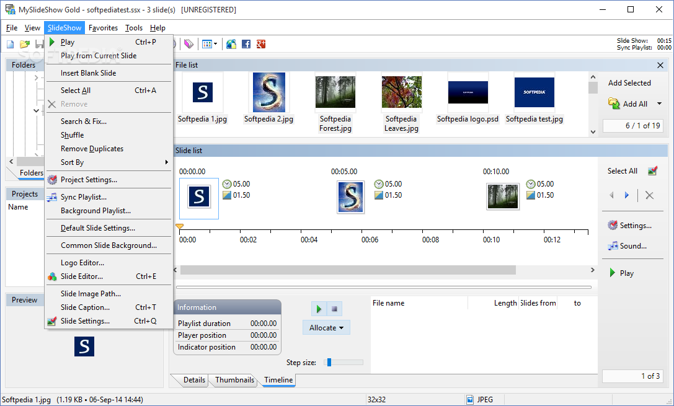Expand the Sort By submenu
Image resolution: width=674 pixels, height=406 pixels.
coord(109,162)
